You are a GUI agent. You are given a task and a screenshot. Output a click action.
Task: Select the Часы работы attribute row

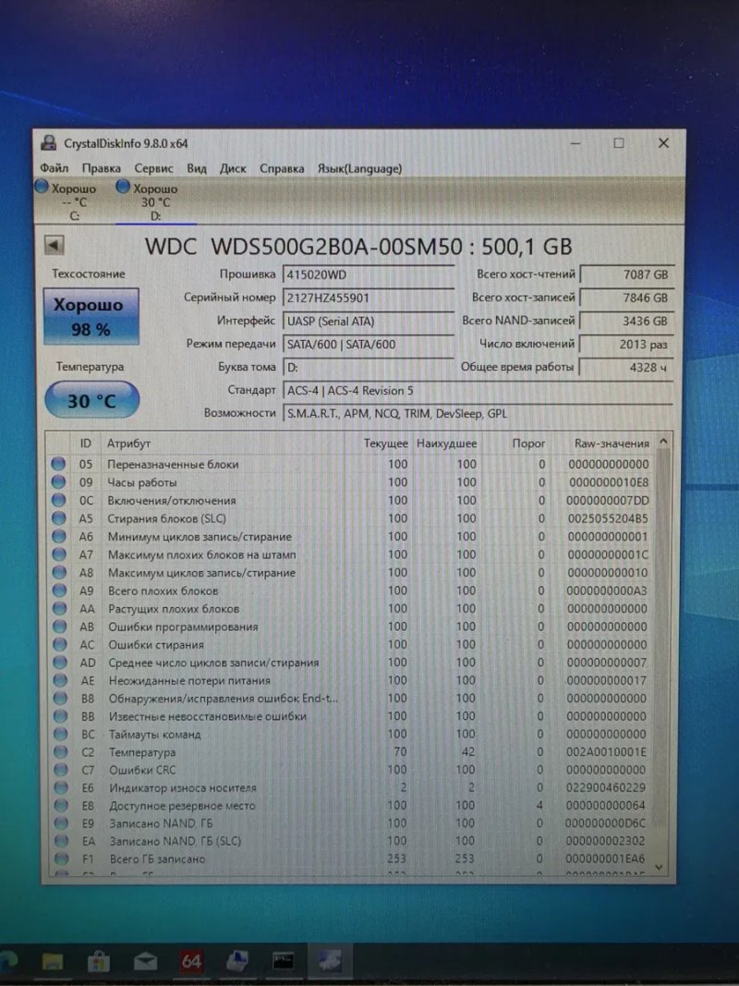352,482
